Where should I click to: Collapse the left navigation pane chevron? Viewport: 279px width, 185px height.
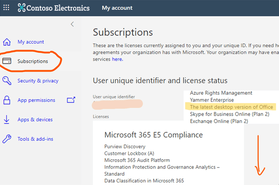[72, 24]
